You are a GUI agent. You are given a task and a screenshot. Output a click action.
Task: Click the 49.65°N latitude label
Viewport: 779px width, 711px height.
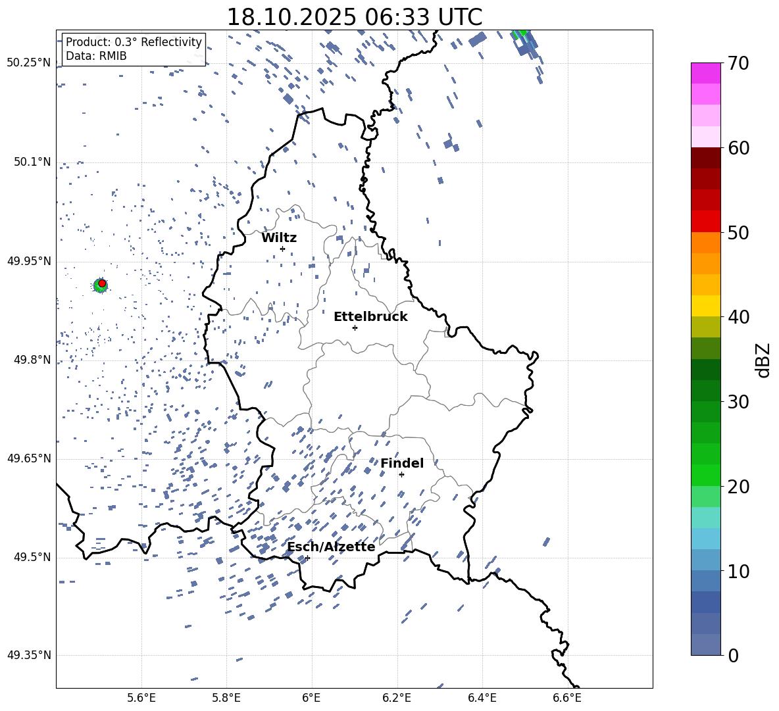[x=28, y=458]
